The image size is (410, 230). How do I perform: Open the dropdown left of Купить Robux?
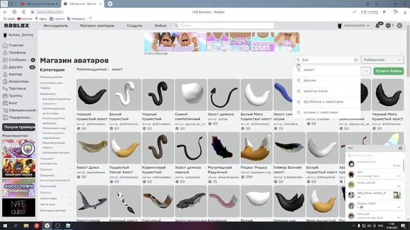point(366,71)
